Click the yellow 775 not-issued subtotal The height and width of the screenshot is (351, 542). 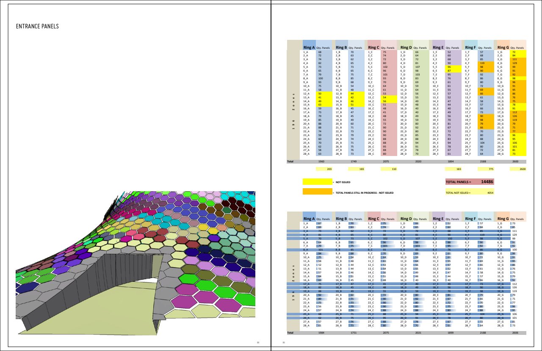481,169
